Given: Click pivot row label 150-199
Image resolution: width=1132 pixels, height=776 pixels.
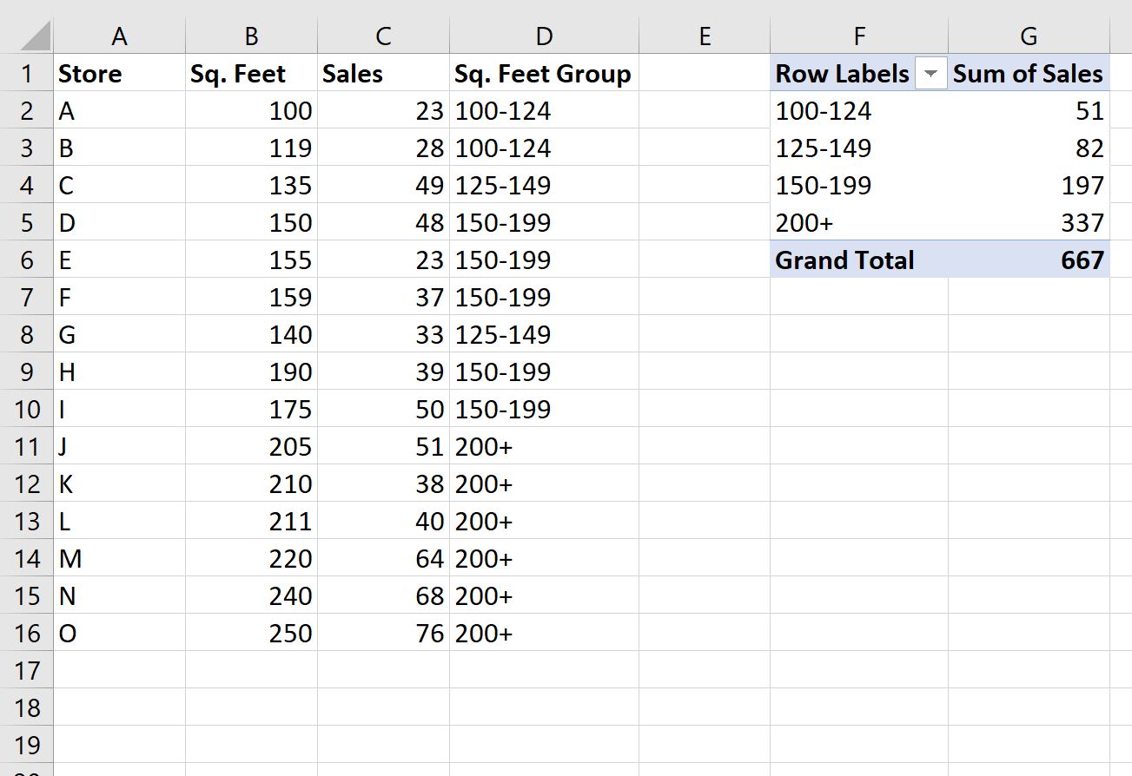Looking at the screenshot, I should coord(859,186).
